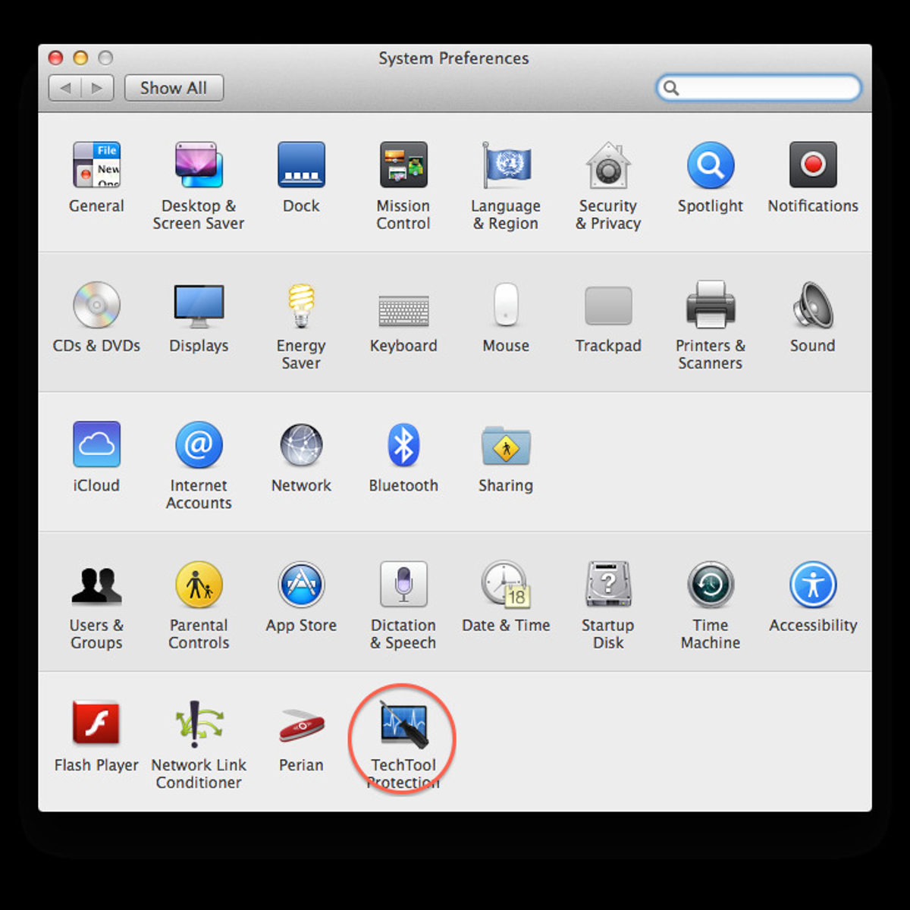Screen dimensions: 910x910
Task: Close the System Preferences window
Action: (x=55, y=58)
